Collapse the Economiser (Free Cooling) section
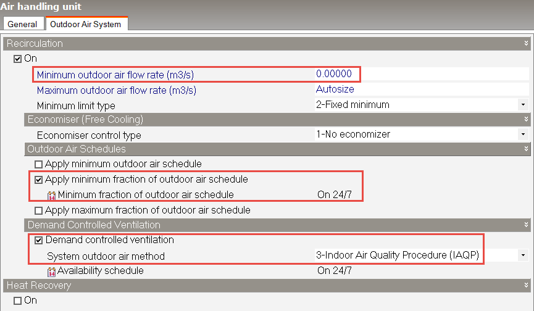 coord(526,120)
